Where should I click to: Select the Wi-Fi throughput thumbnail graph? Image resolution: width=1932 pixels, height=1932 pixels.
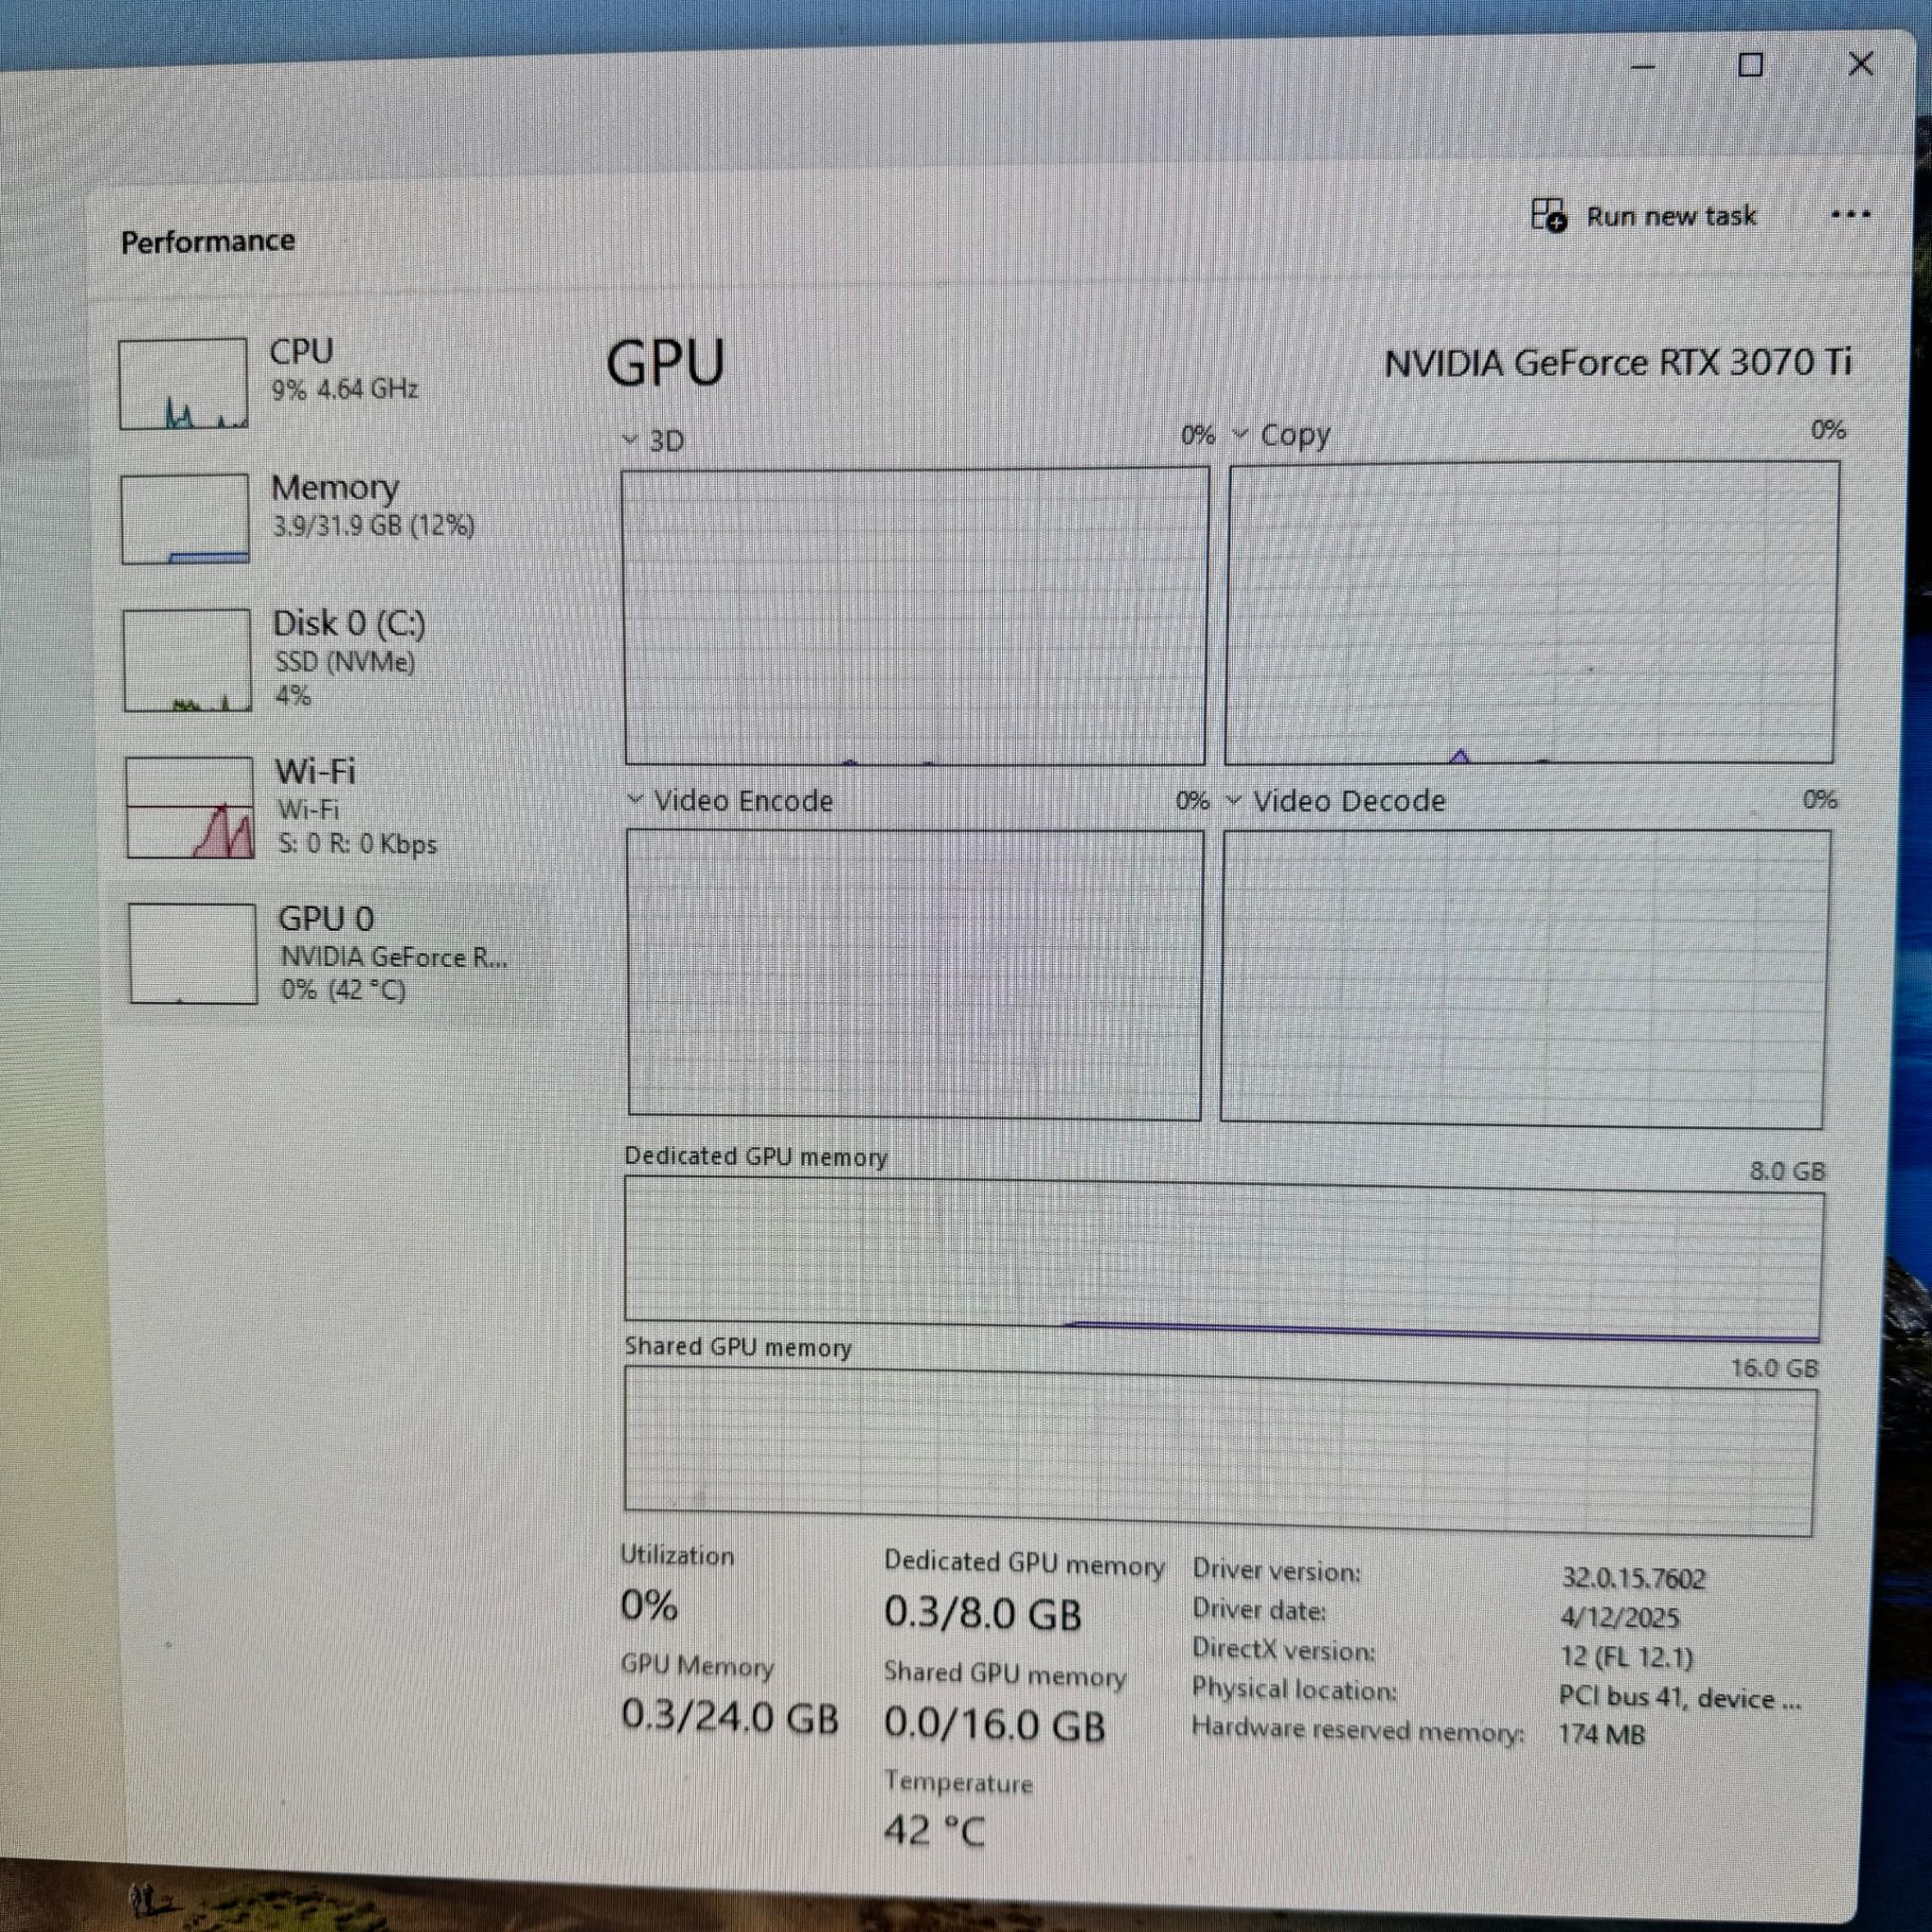190,808
